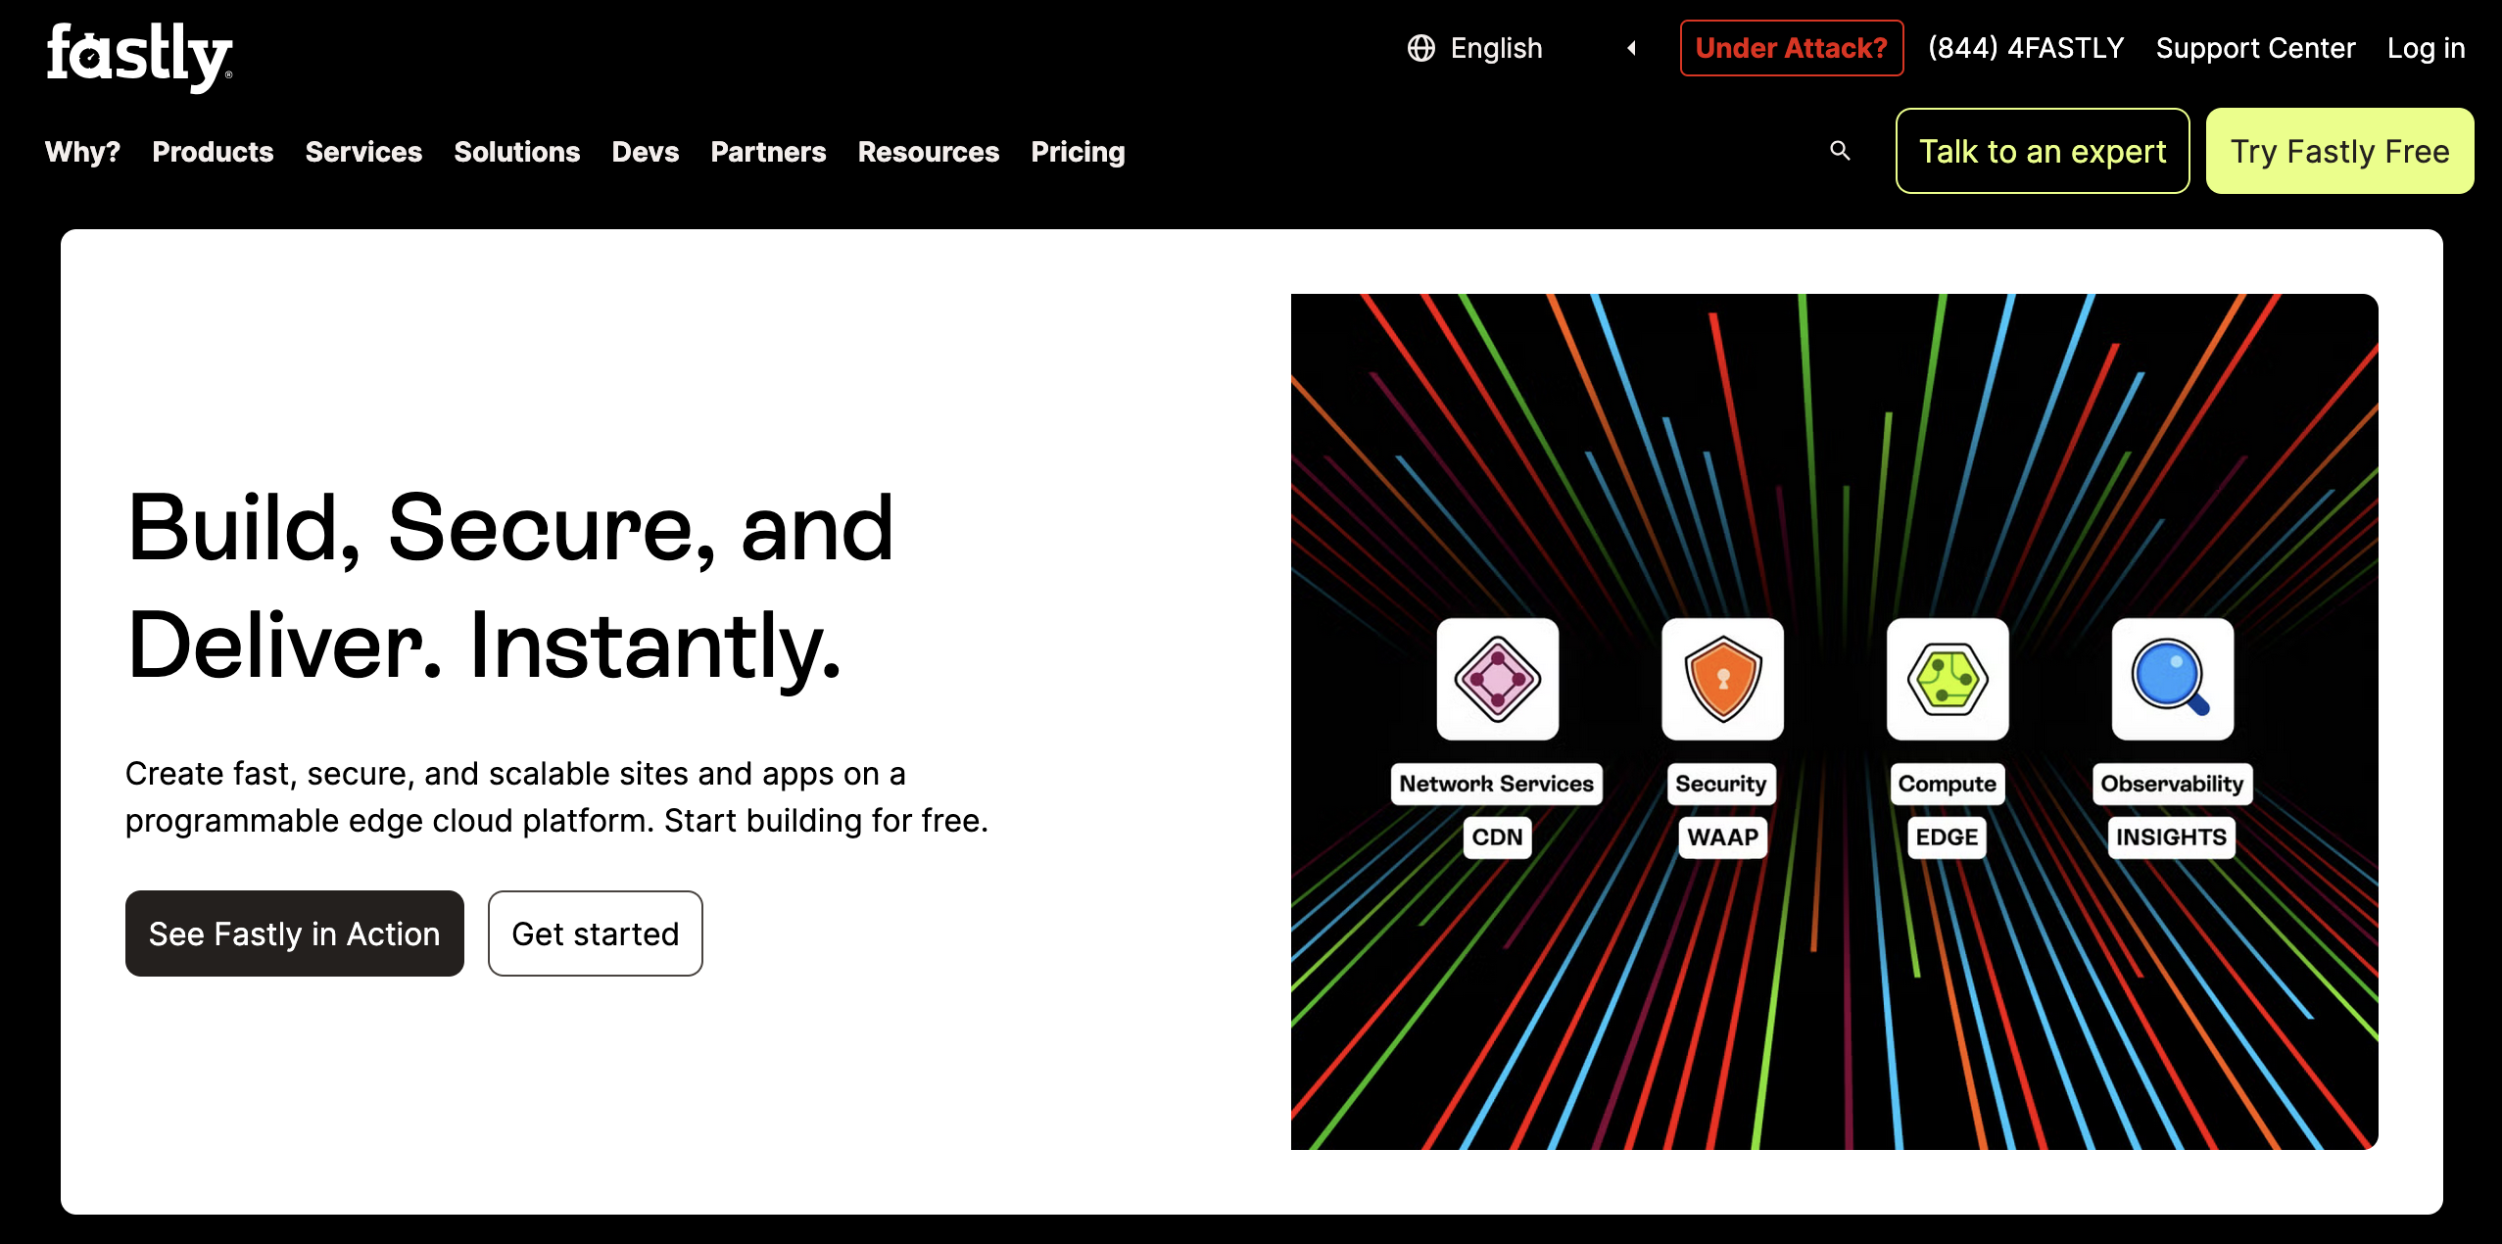The width and height of the screenshot is (2502, 1244).
Task: Click the CDN tag
Action: [1497, 837]
